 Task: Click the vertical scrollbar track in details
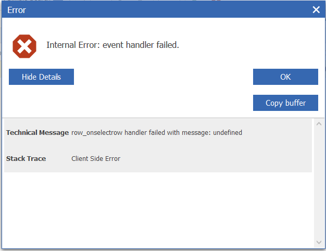coord(319,182)
